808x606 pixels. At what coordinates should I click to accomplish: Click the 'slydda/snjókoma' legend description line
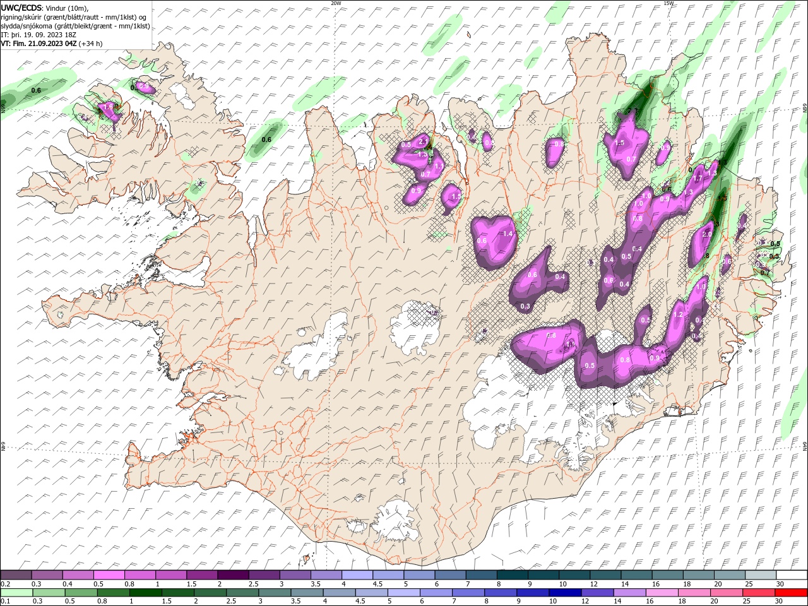[76, 26]
